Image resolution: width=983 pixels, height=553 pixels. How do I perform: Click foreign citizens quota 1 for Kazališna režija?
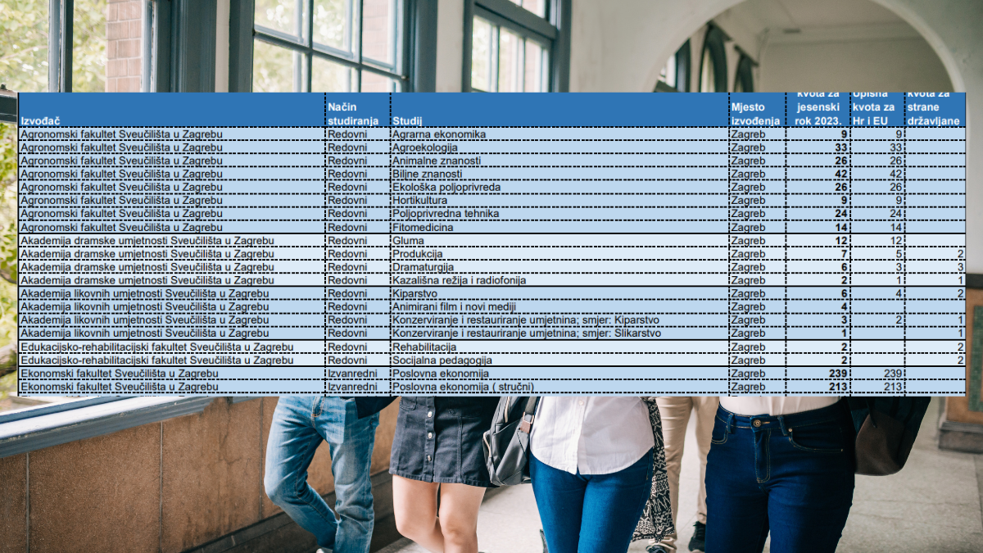935,280
